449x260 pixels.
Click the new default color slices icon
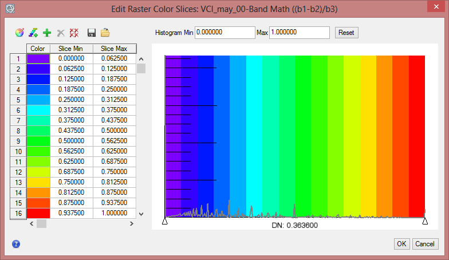33,33
